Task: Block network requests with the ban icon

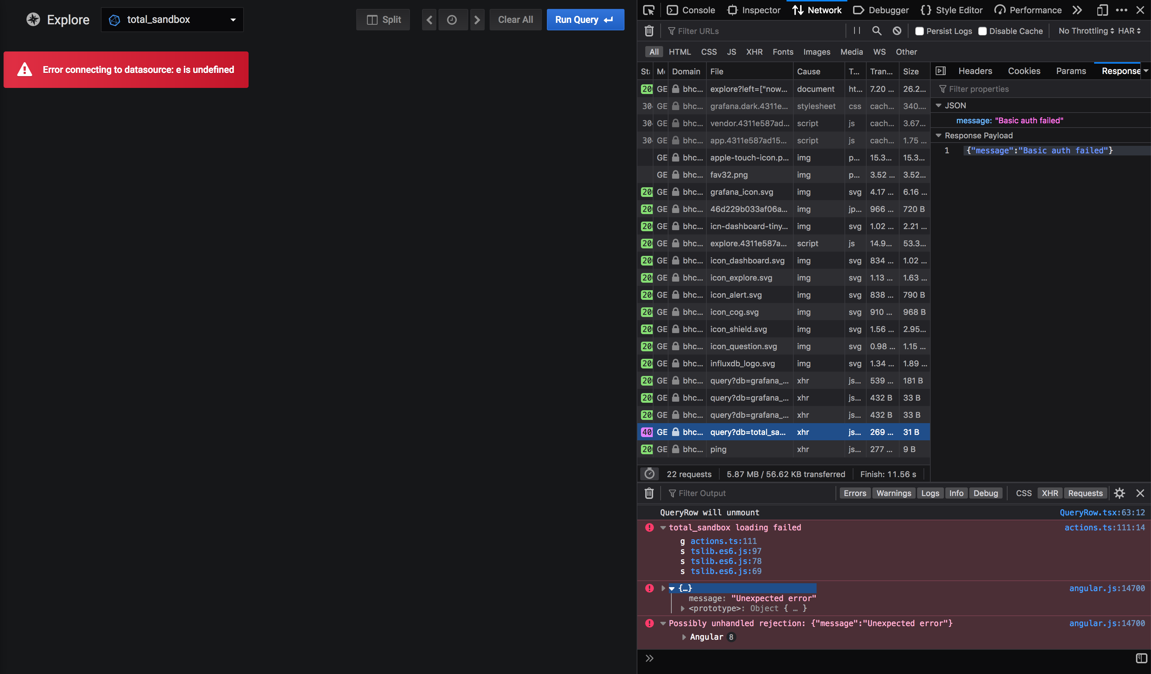Action: click(x=897, y=31)
